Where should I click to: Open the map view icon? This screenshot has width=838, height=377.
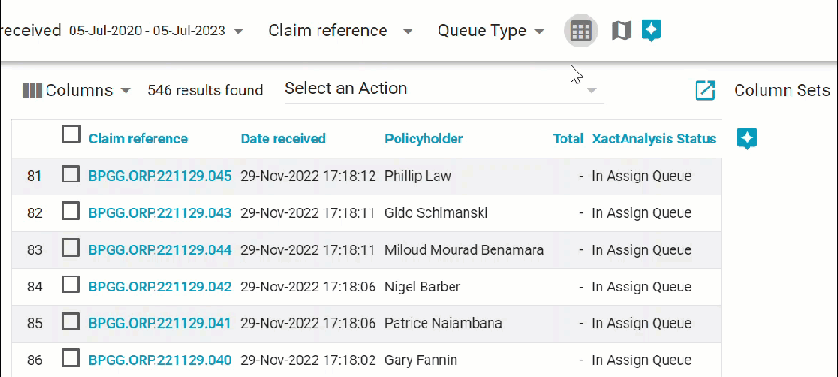(621, 31)
